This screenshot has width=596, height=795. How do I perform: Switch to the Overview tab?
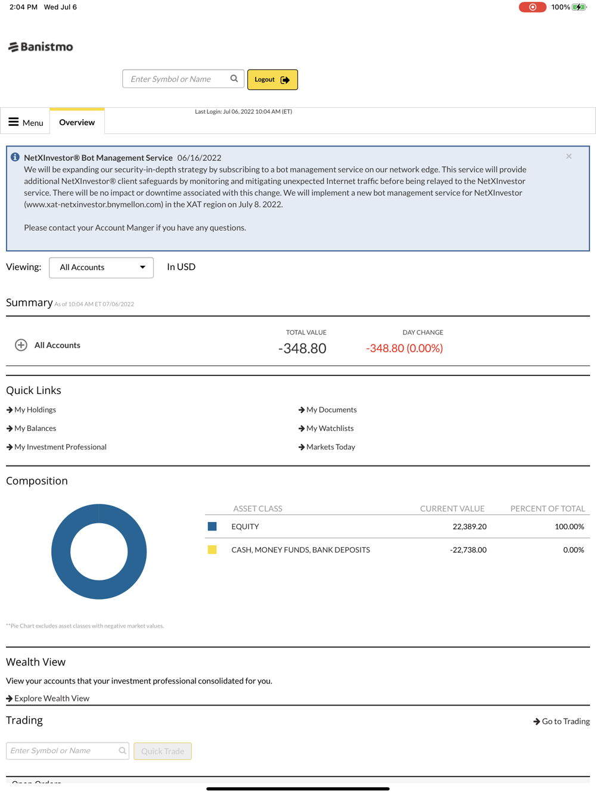coord(77,122)
